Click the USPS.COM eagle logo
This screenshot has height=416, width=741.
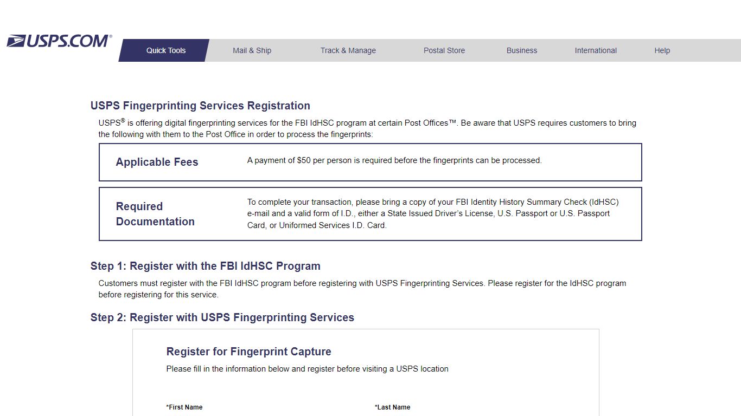[x=59, y=41]
